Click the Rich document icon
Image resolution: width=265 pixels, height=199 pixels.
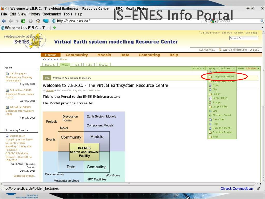pyautogui.click(x=210, y=128)
